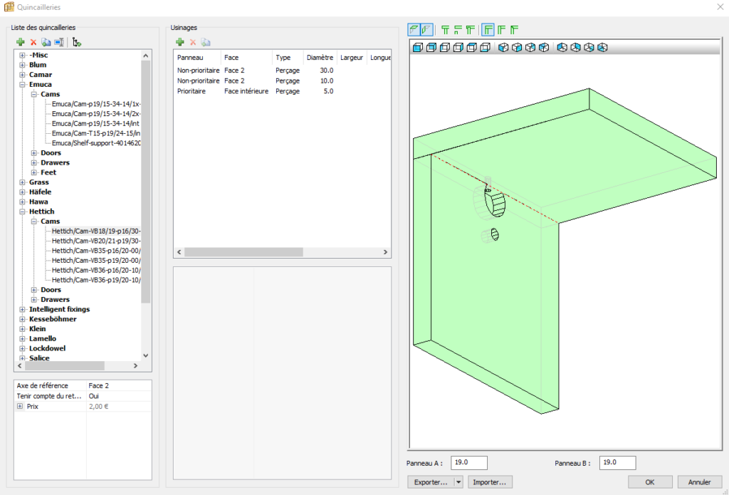The height and width of the screenshot is (495, 729).
Task: Rename hardware item in list toolbar
Action: [x=59, y=43]
